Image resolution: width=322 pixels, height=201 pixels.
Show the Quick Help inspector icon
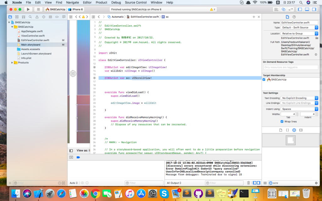(294, 17)
